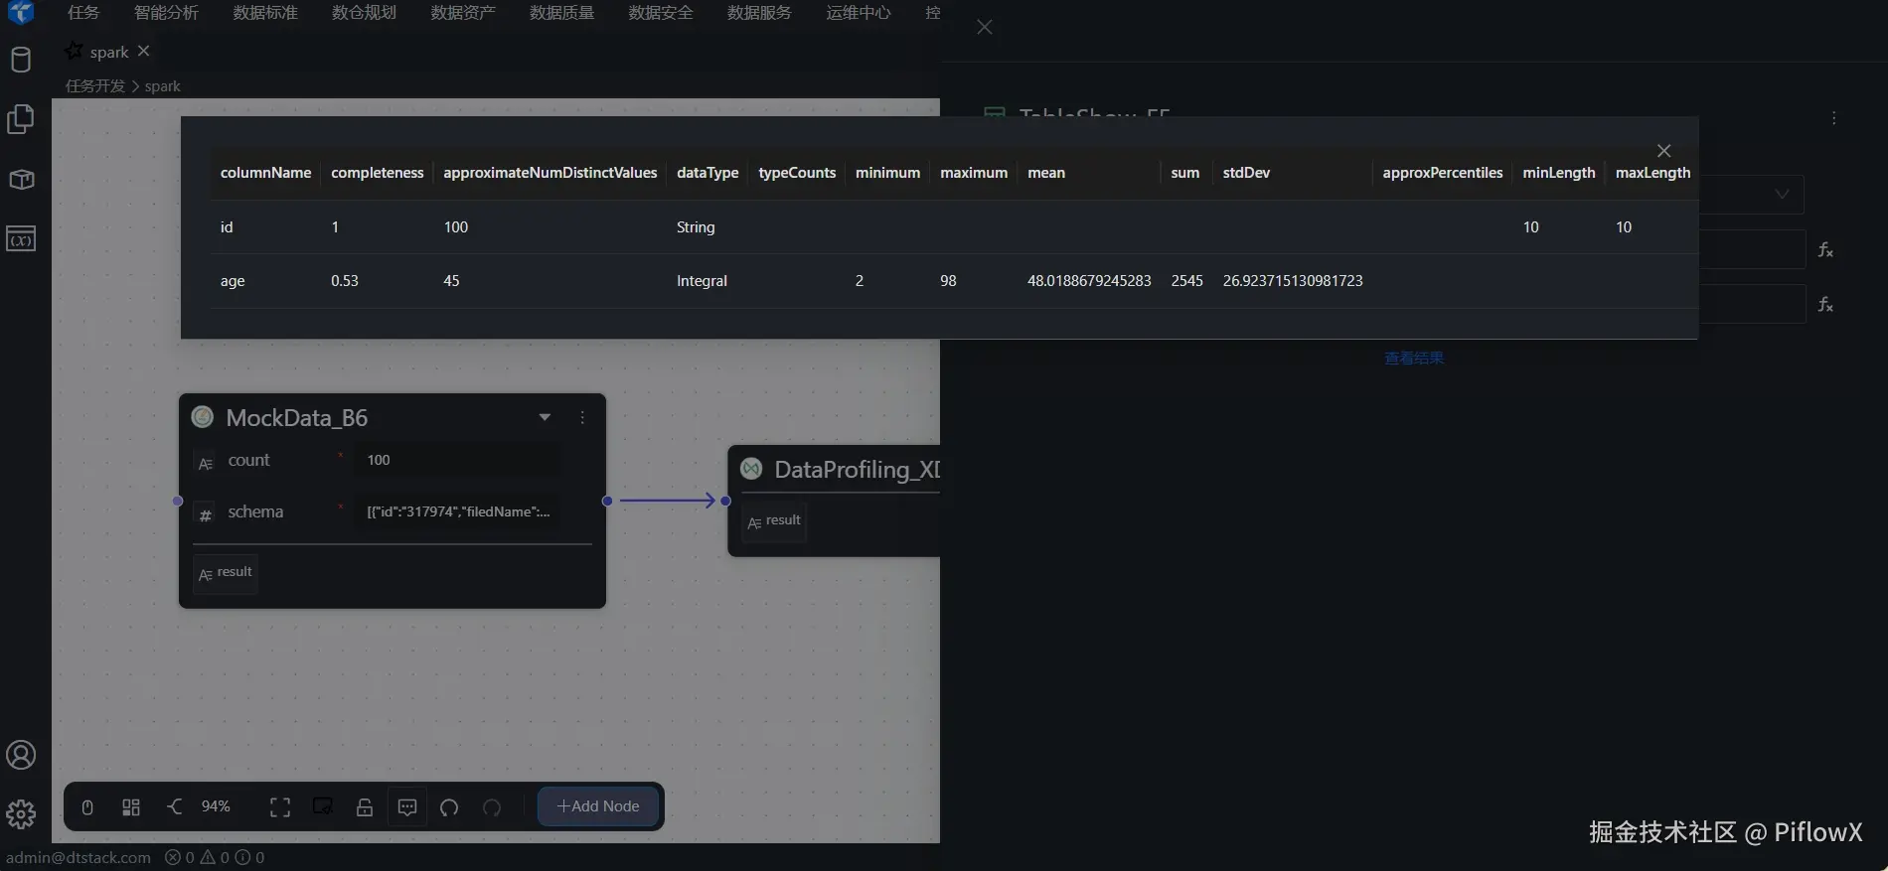Click the undo arrow icon

click(x=449, y=807)
